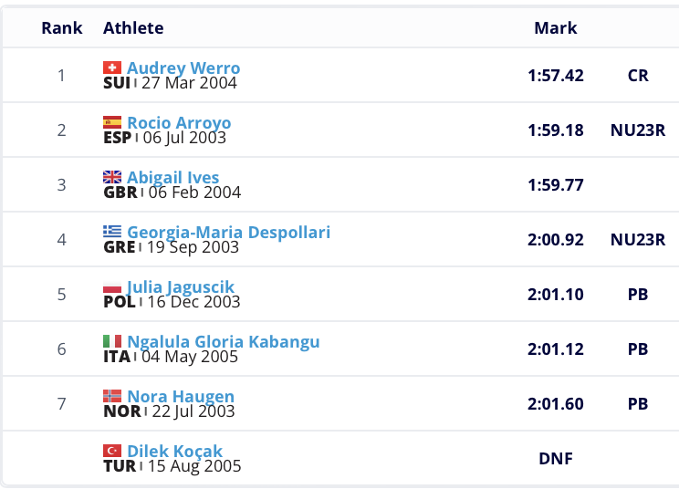The width and height of the screenshot is (679, 489).
Task: Open Ngalula Gloria Kabangu's profile
Action: [224, 342]
